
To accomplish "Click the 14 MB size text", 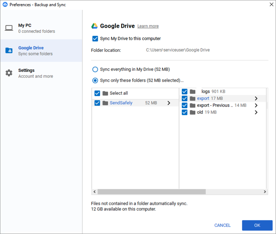I will pyautogui.click(x=241, y=105).
